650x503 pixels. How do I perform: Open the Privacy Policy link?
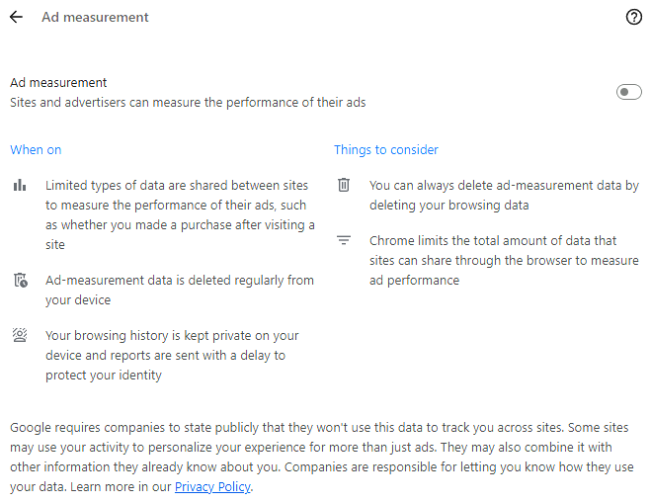[x=212, y=487]
